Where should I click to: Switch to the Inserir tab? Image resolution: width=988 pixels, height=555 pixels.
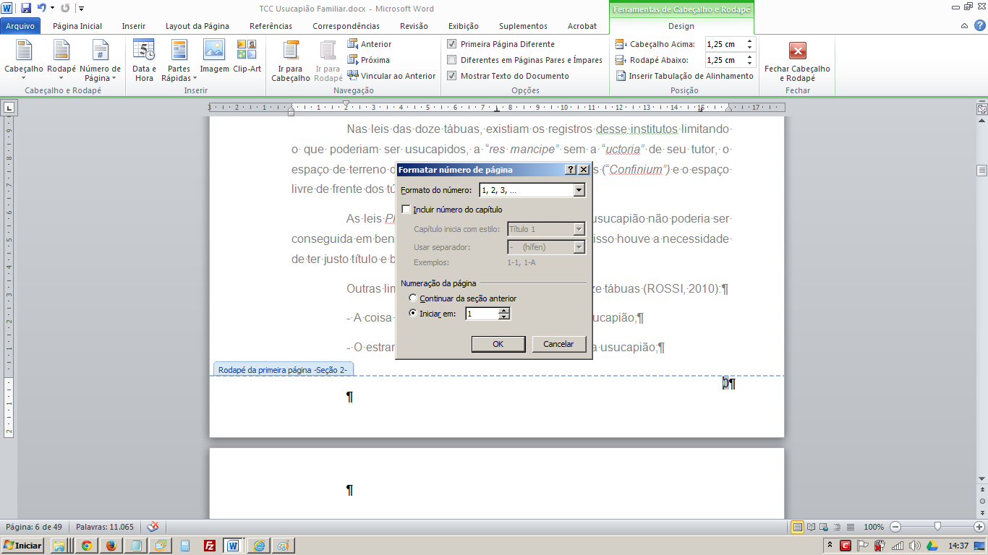tap(134, 26)
